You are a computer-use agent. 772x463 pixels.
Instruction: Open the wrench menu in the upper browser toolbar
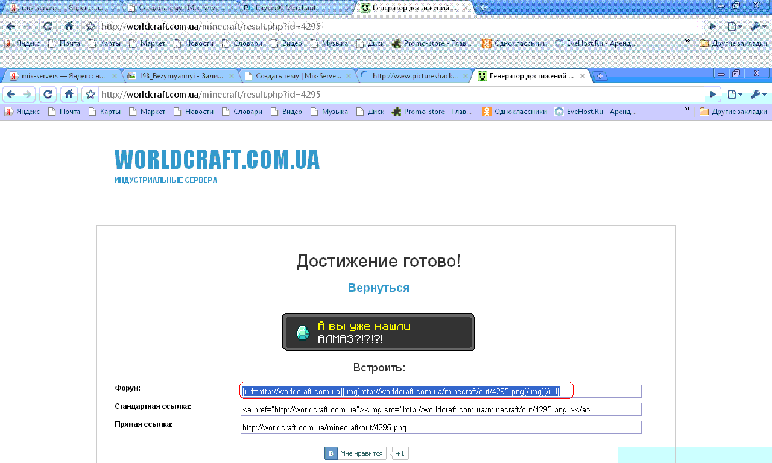[x=758, y=27]
